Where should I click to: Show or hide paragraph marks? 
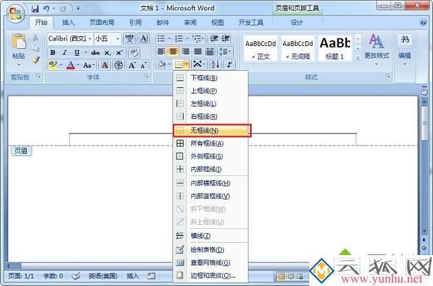coord(230,65)
